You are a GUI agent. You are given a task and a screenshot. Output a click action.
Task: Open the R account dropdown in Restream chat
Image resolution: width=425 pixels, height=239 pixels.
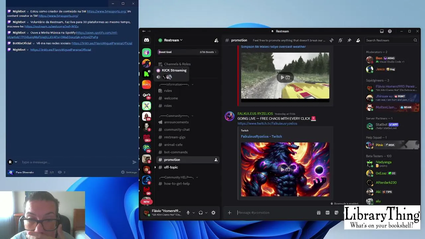[12, 162]
